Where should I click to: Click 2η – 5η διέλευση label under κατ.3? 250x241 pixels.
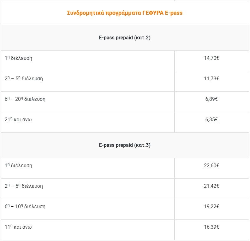click(24, 186)
